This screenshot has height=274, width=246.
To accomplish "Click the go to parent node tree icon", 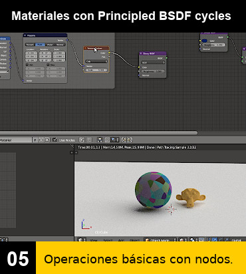I will 89,140.
